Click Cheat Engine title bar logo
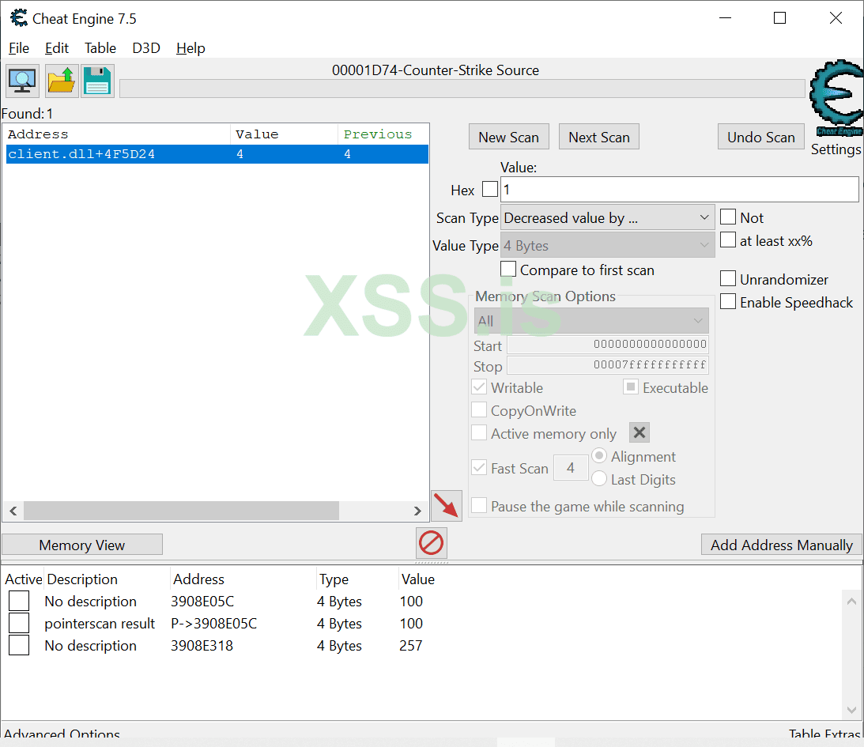Viewport: 864px width, 747px height. (x=19, y=18)
